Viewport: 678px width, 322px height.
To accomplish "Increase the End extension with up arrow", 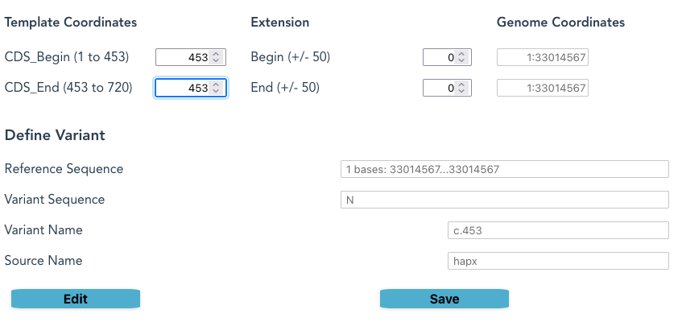I will 461,85.
